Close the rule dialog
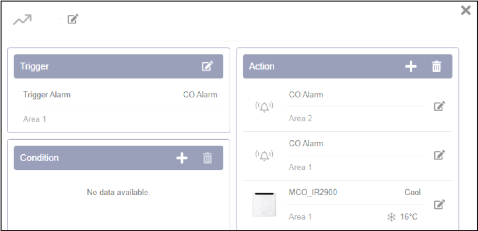 coord(466,10)
